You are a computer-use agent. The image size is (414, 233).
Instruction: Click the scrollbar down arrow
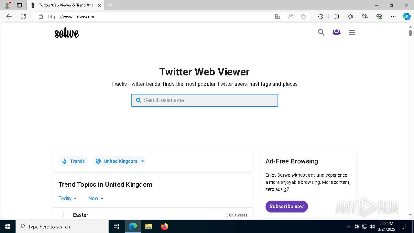[x=410, y=215]
